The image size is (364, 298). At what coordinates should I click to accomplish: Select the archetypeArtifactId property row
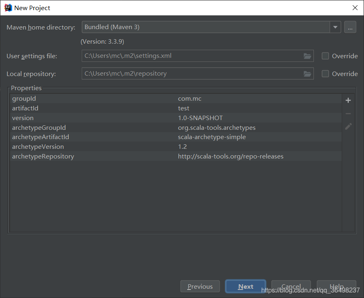(x=176, y=137)
